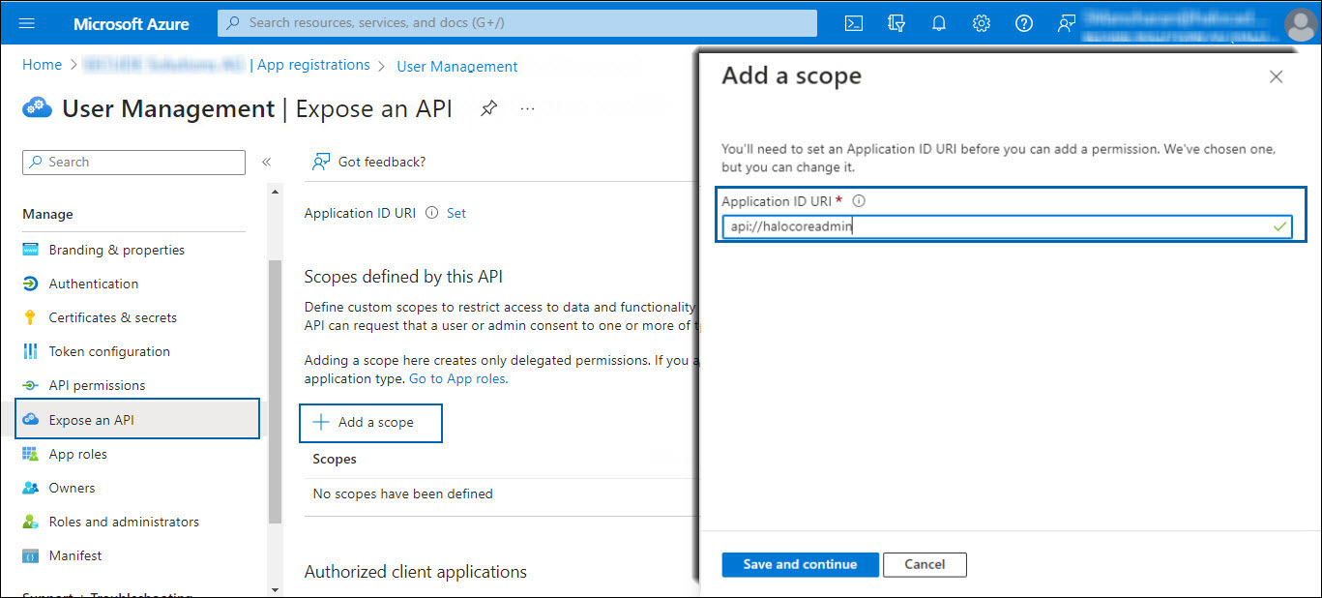Click the Got feedback? icon

point(320,162)
